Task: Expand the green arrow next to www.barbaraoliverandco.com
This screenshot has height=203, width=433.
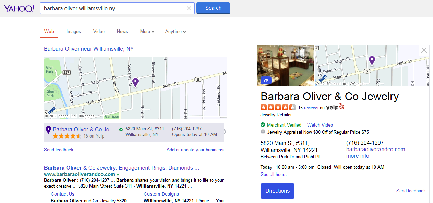Action: [118, 175]
